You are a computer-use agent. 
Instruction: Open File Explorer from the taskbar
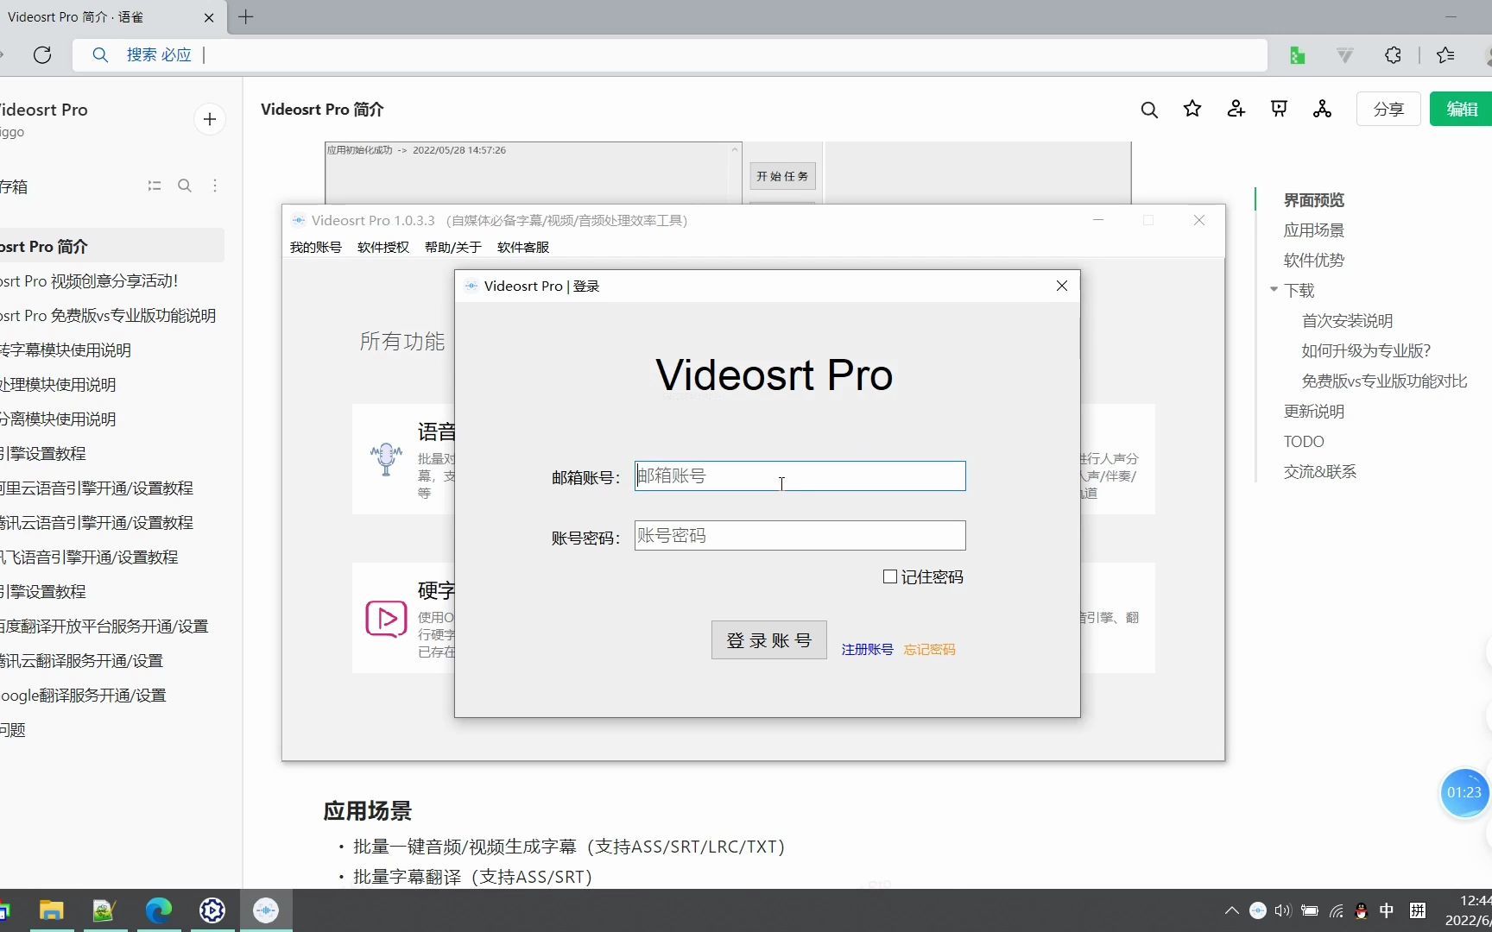[x=52, y=910]
